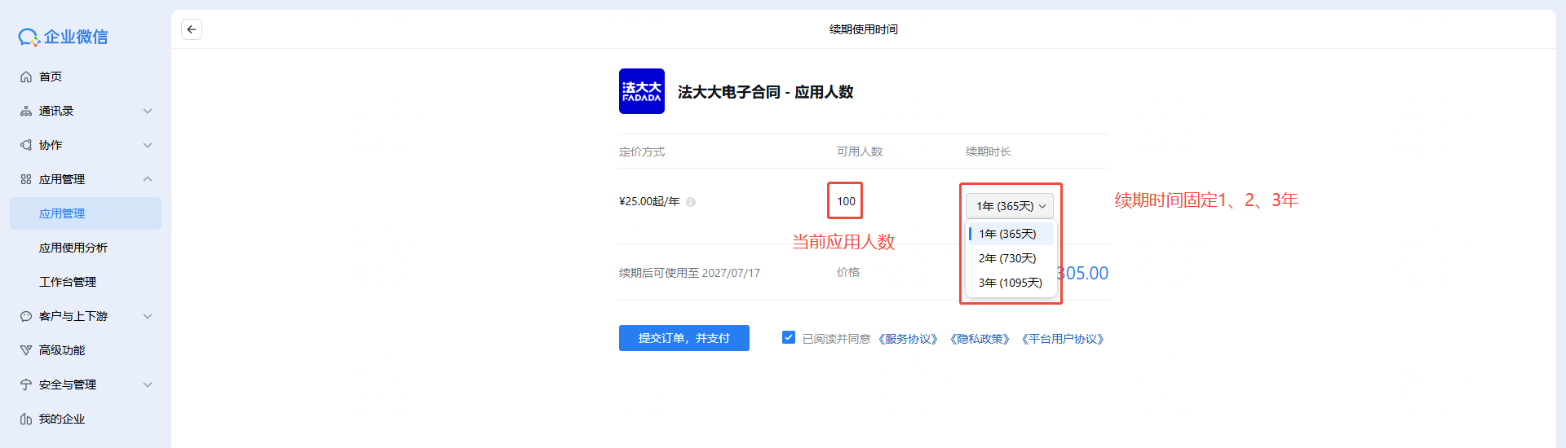Viewport: 1566px width, 448px height.
Task: Click the 提交订单，并支付 button
Action: (684, 338)
